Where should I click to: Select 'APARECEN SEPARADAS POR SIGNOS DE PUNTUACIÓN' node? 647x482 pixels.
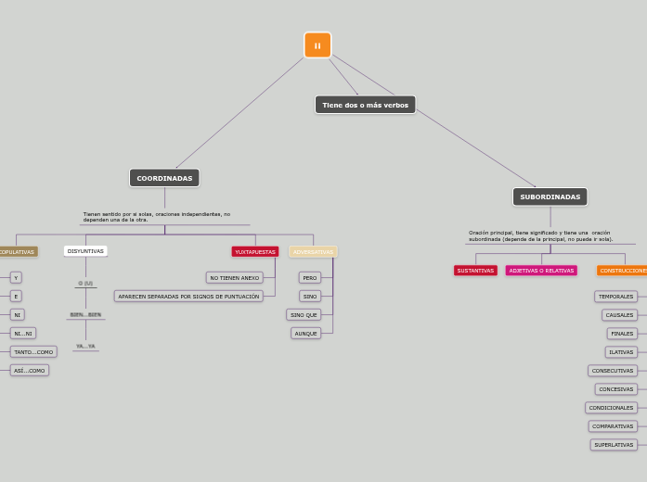188,297
